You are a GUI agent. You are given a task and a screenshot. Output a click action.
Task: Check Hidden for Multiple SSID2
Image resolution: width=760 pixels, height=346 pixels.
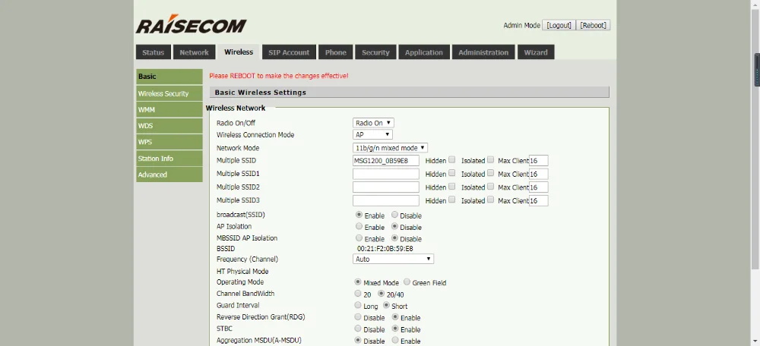tap(451, 187)
